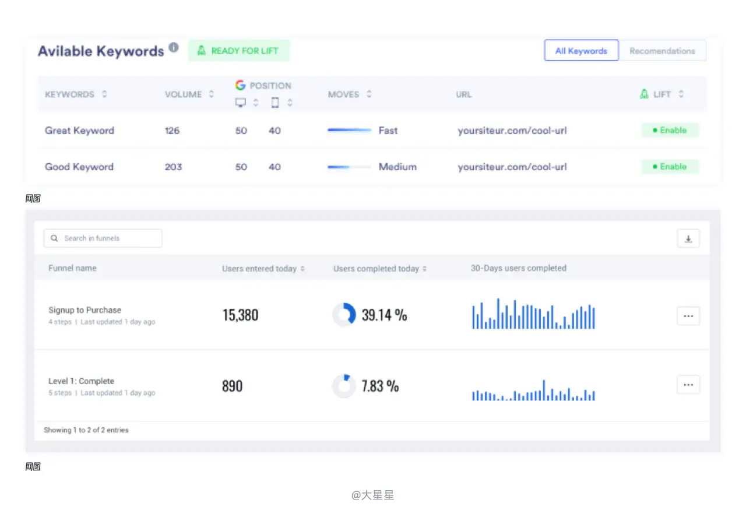The height and width of the screenshot is (510, 746).
Task: Open more options for Signup to Purchase
Action: click(x=688, y=316)
